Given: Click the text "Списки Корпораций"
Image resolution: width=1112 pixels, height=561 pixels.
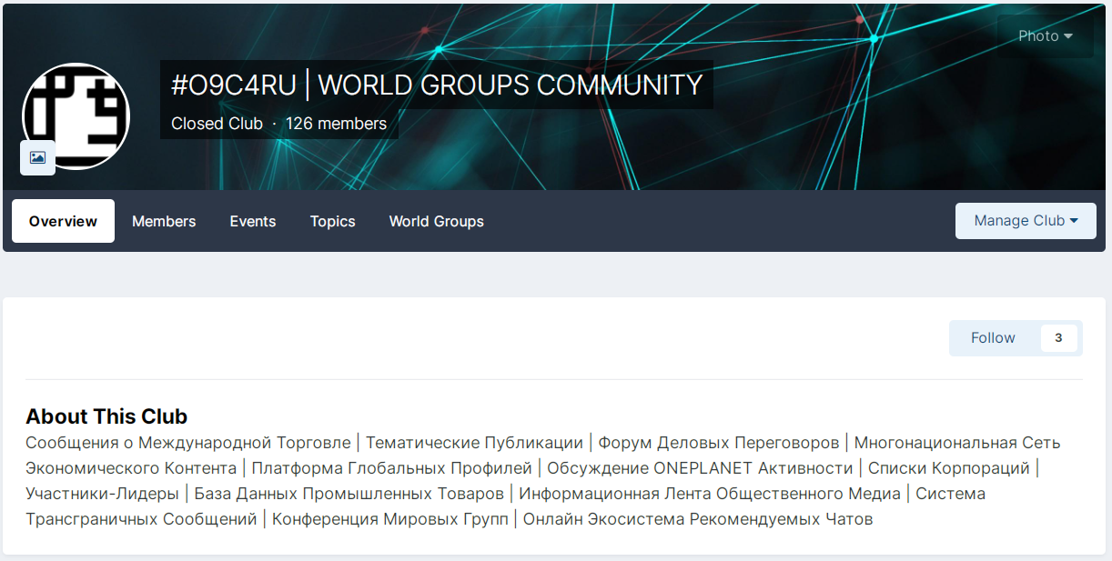Looking at the screenshot, I should (948, 468).
